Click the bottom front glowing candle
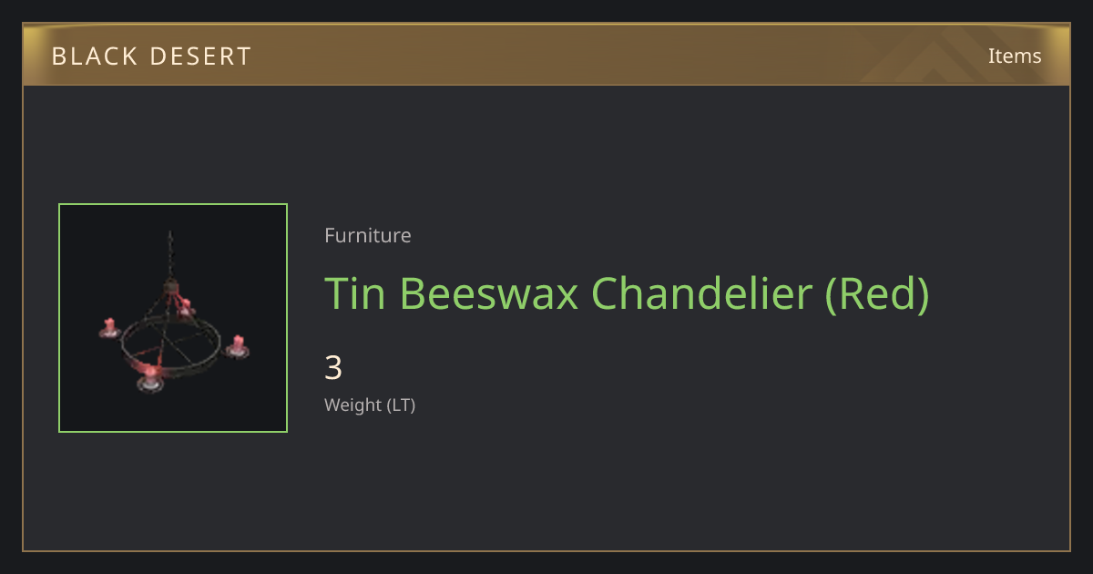This screenshot has height=574, width=1093. (150, 376)
